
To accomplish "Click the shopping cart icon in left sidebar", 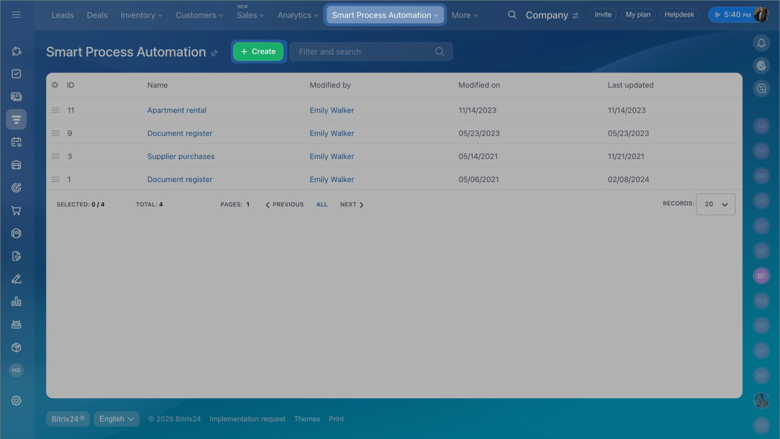I will coord(16,211).
